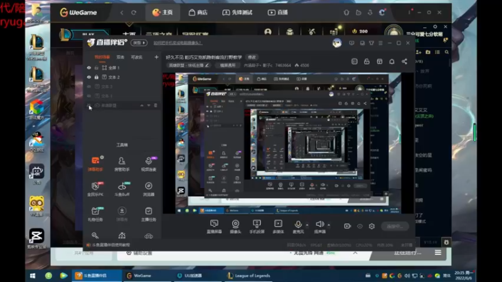Viewport: 502px width, 282px height.
Task: Click the list panel icon above preview
Action: [355, 61]
